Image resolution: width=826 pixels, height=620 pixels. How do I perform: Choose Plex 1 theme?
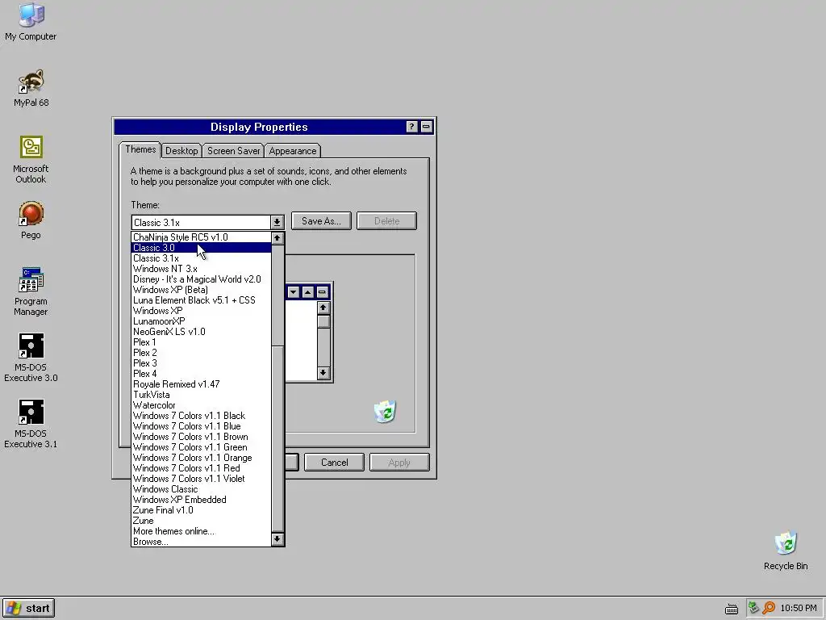tap(201, 342)
